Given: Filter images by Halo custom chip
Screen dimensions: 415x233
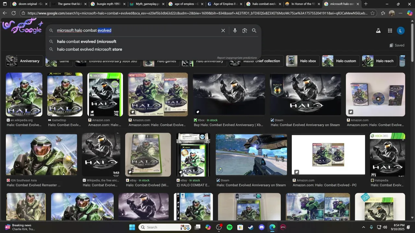Looking at the screenshot, I should [341, 61].
